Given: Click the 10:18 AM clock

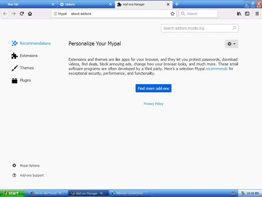Looking at the screenshot, I should (253, 193).
